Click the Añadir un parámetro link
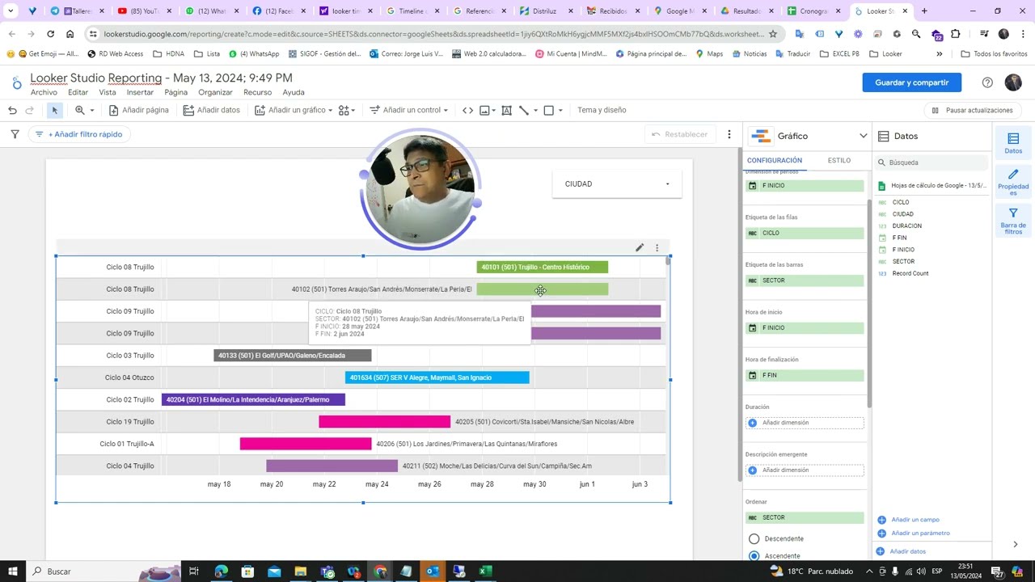1035x582 pixels. pyautogui.click(x=919, y=533)
